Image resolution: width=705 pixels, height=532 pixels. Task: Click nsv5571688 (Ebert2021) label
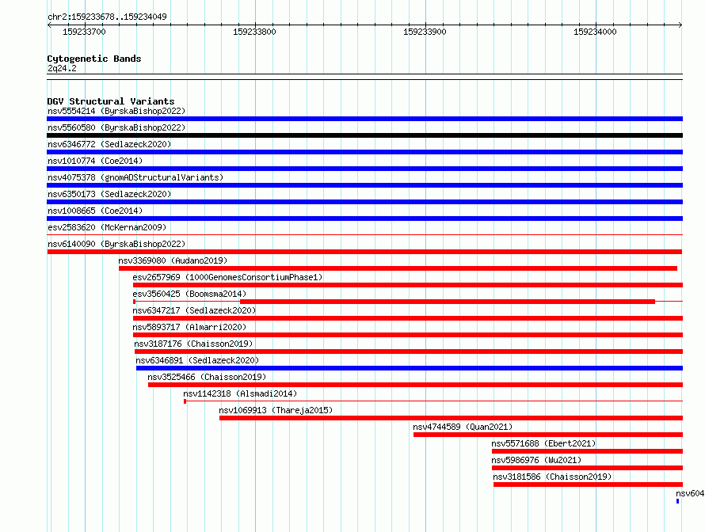(543, 443)
